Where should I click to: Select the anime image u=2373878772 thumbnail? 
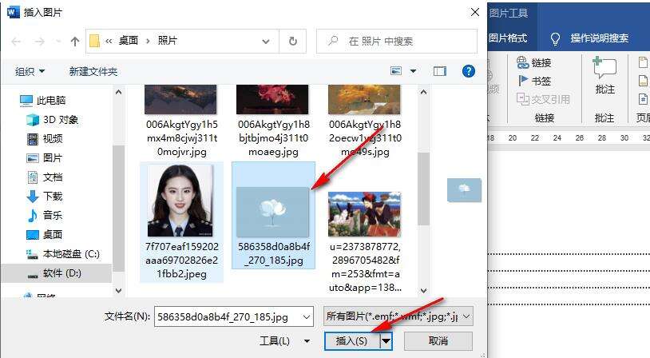364,214
